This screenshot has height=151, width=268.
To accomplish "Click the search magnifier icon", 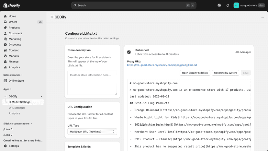I will [75, 6].
